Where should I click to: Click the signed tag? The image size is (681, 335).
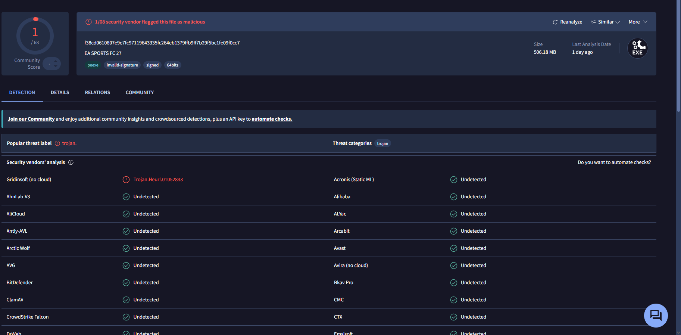point(152,65)
